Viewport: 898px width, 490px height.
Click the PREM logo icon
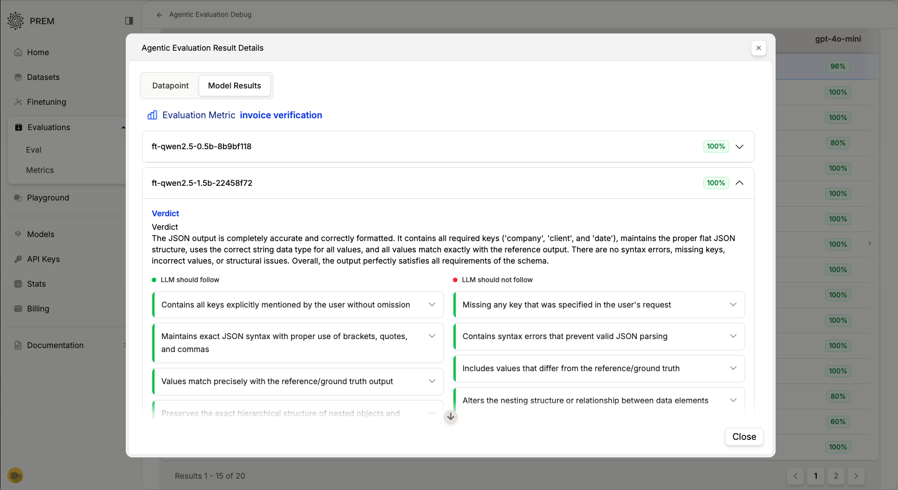click(x=16, y=21)
